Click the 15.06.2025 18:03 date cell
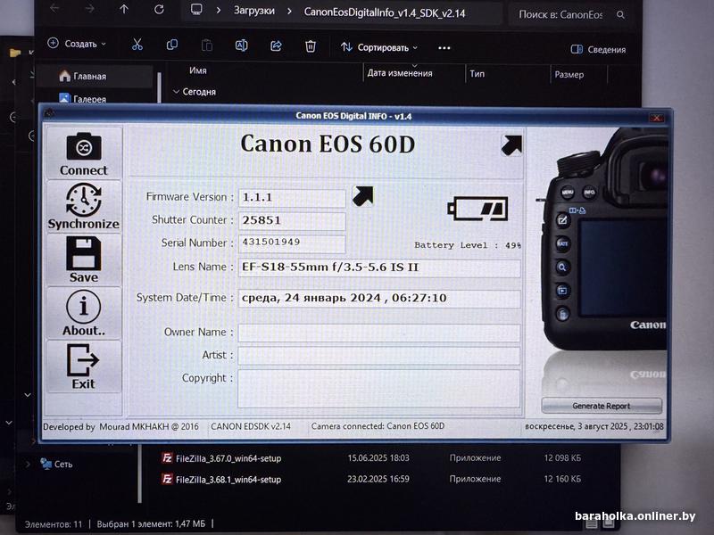Image resolution: width=714 pixels, height=535 pixels. [x=378, y=457]
